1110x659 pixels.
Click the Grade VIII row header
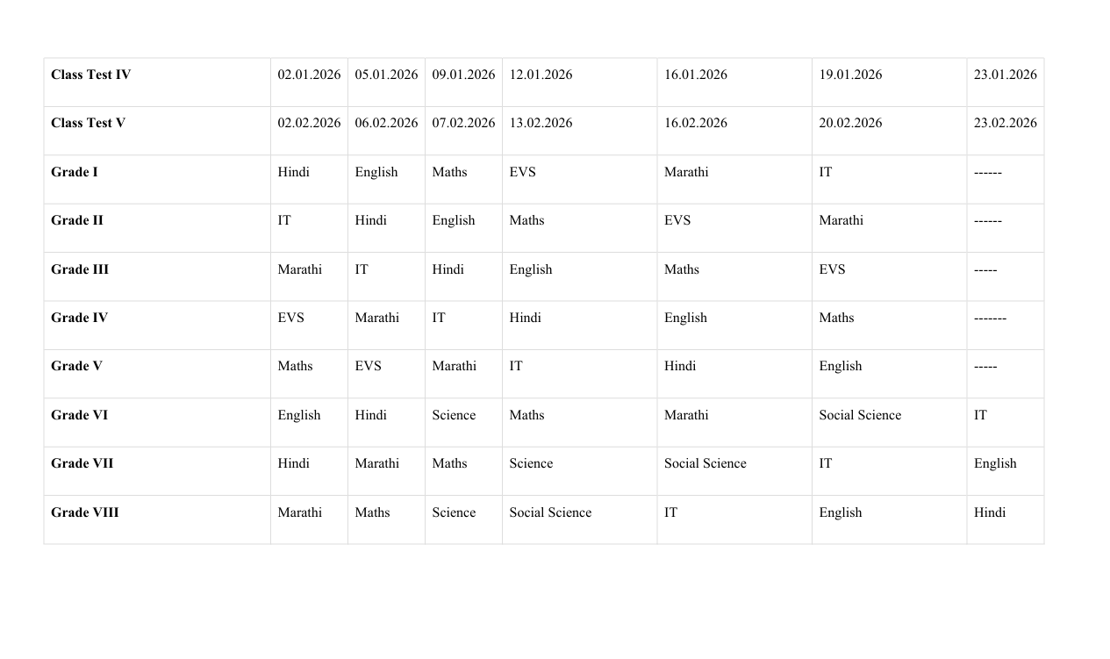tap(85, 512)
